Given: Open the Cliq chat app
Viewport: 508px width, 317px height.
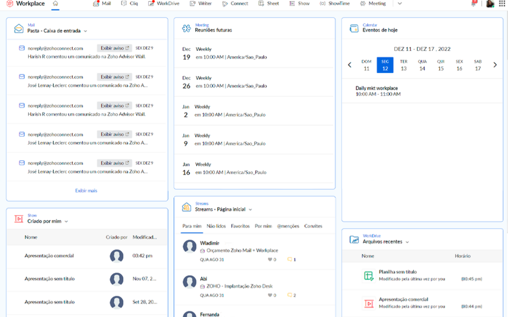Looking at the screenshot, I should [129, 4].
